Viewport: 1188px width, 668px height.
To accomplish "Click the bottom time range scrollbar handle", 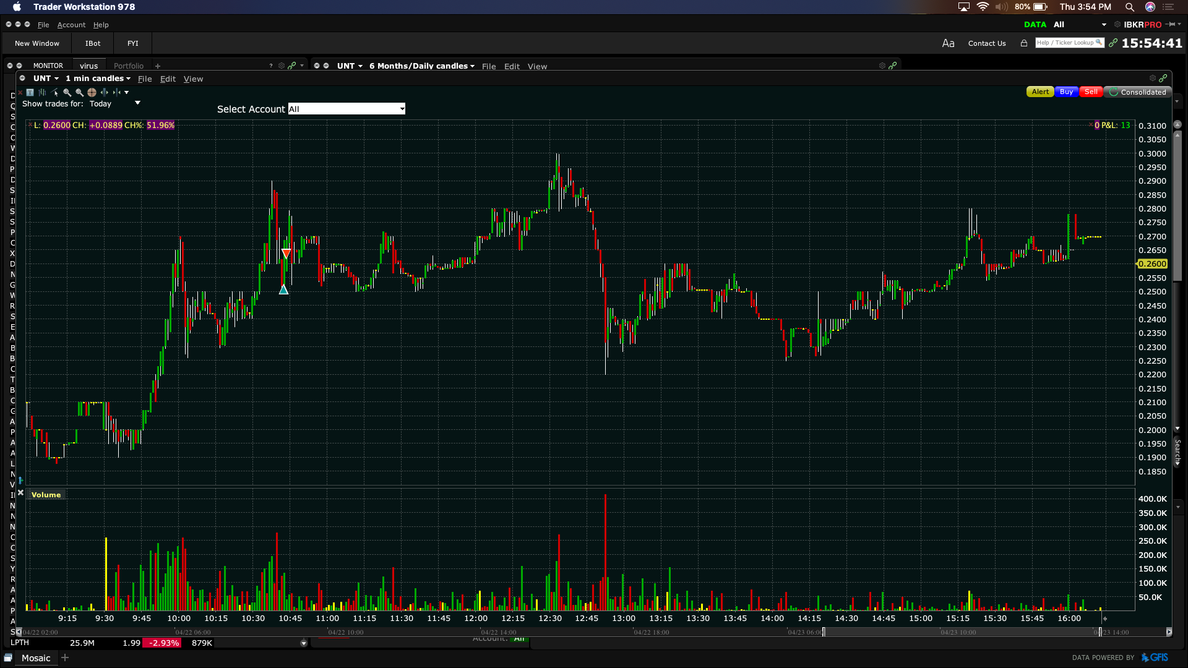I will click(824, 632).
